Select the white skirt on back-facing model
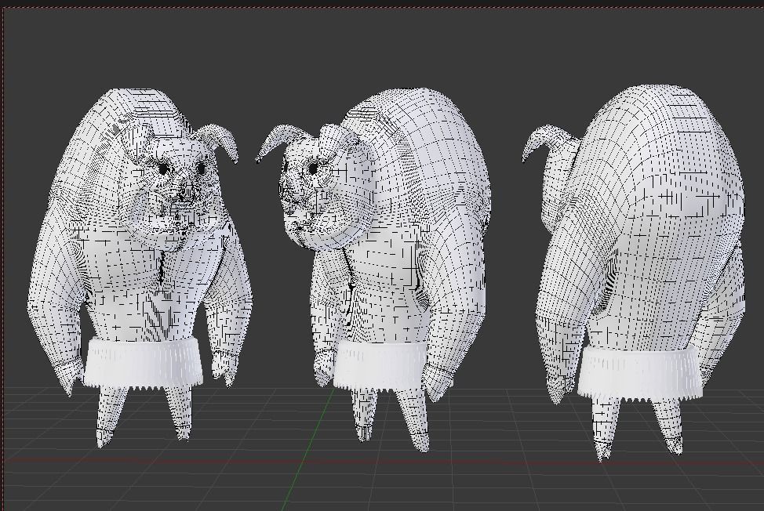Viewport: 764px width, 511px height. (x=640, y=373)
